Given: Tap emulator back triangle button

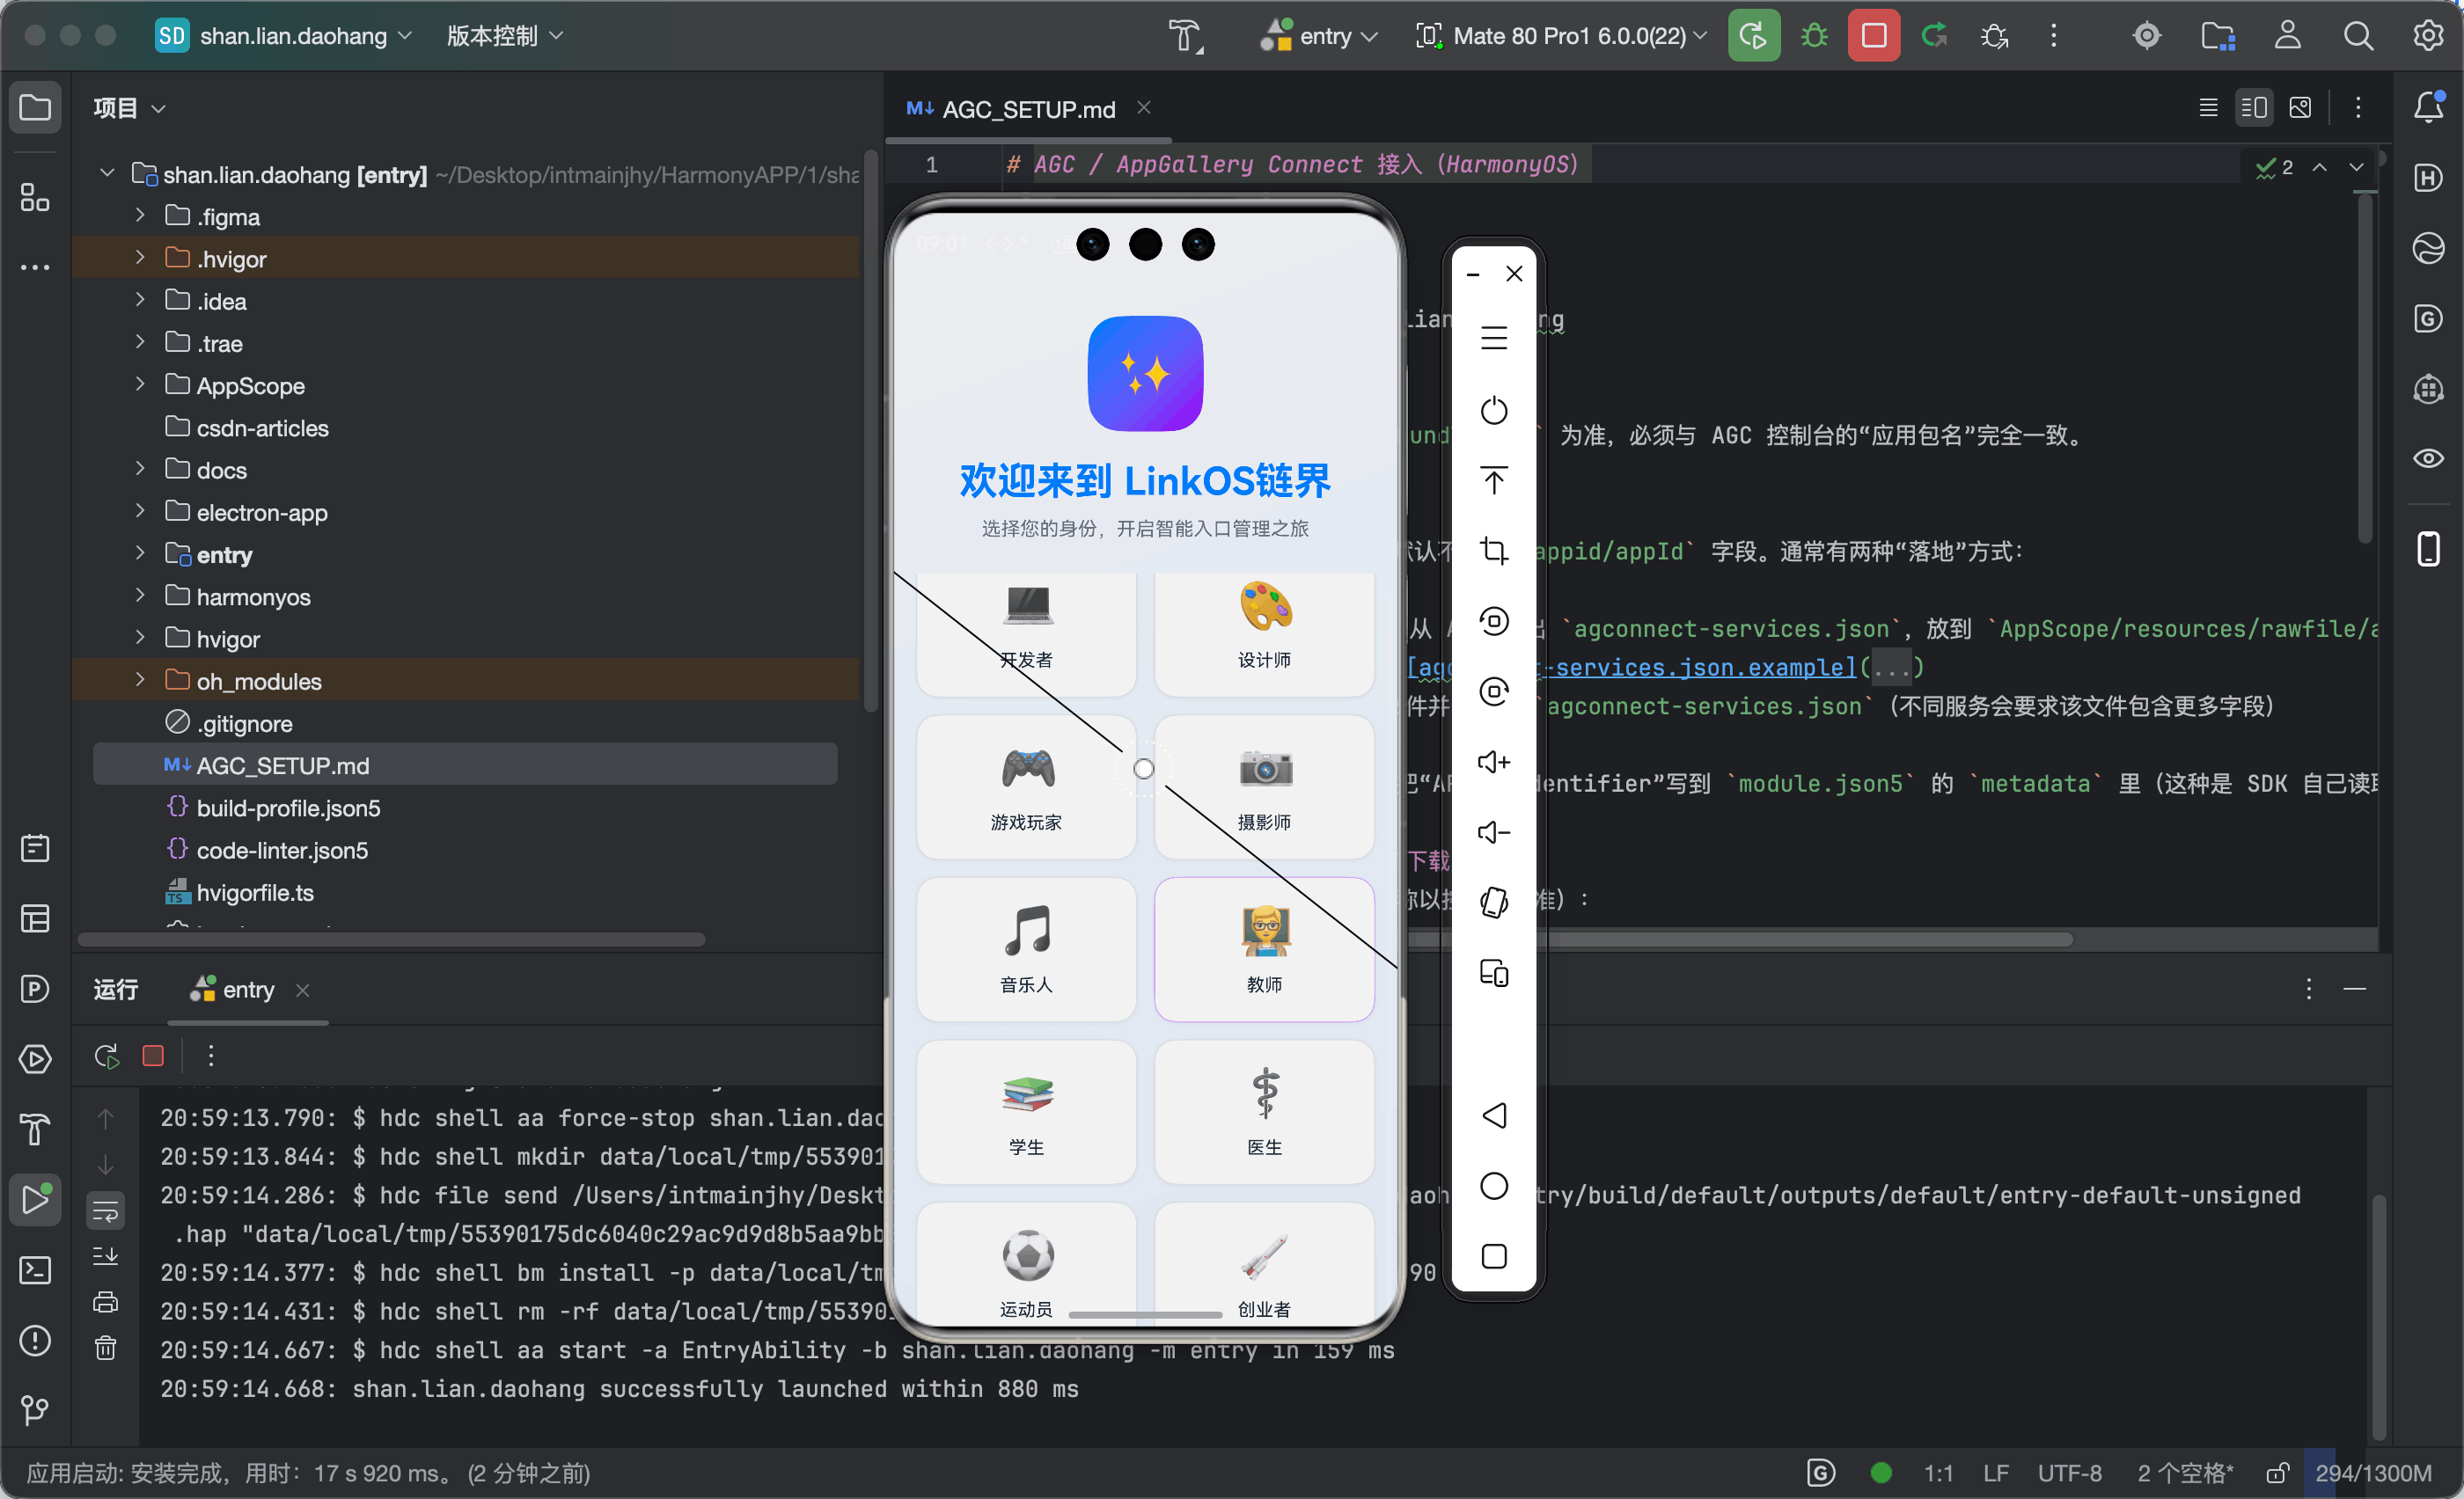Looking at the screenshot, I should pyautogui.click(x=1493, y=1115).
